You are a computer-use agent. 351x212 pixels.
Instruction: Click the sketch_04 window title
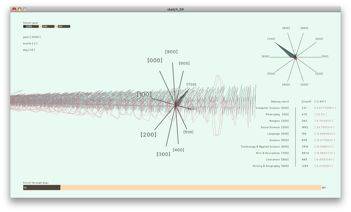pyautogui.click(x=175, y=9)
